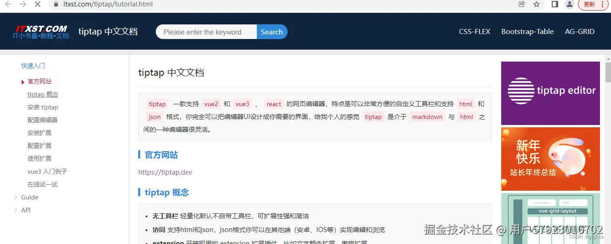Expand the Guide tree chevron
611x244 pixels.
[16, 197]
